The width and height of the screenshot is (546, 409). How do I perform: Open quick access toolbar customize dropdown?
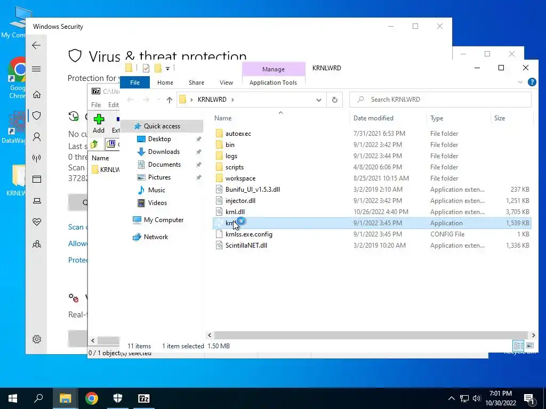(167, 68)
